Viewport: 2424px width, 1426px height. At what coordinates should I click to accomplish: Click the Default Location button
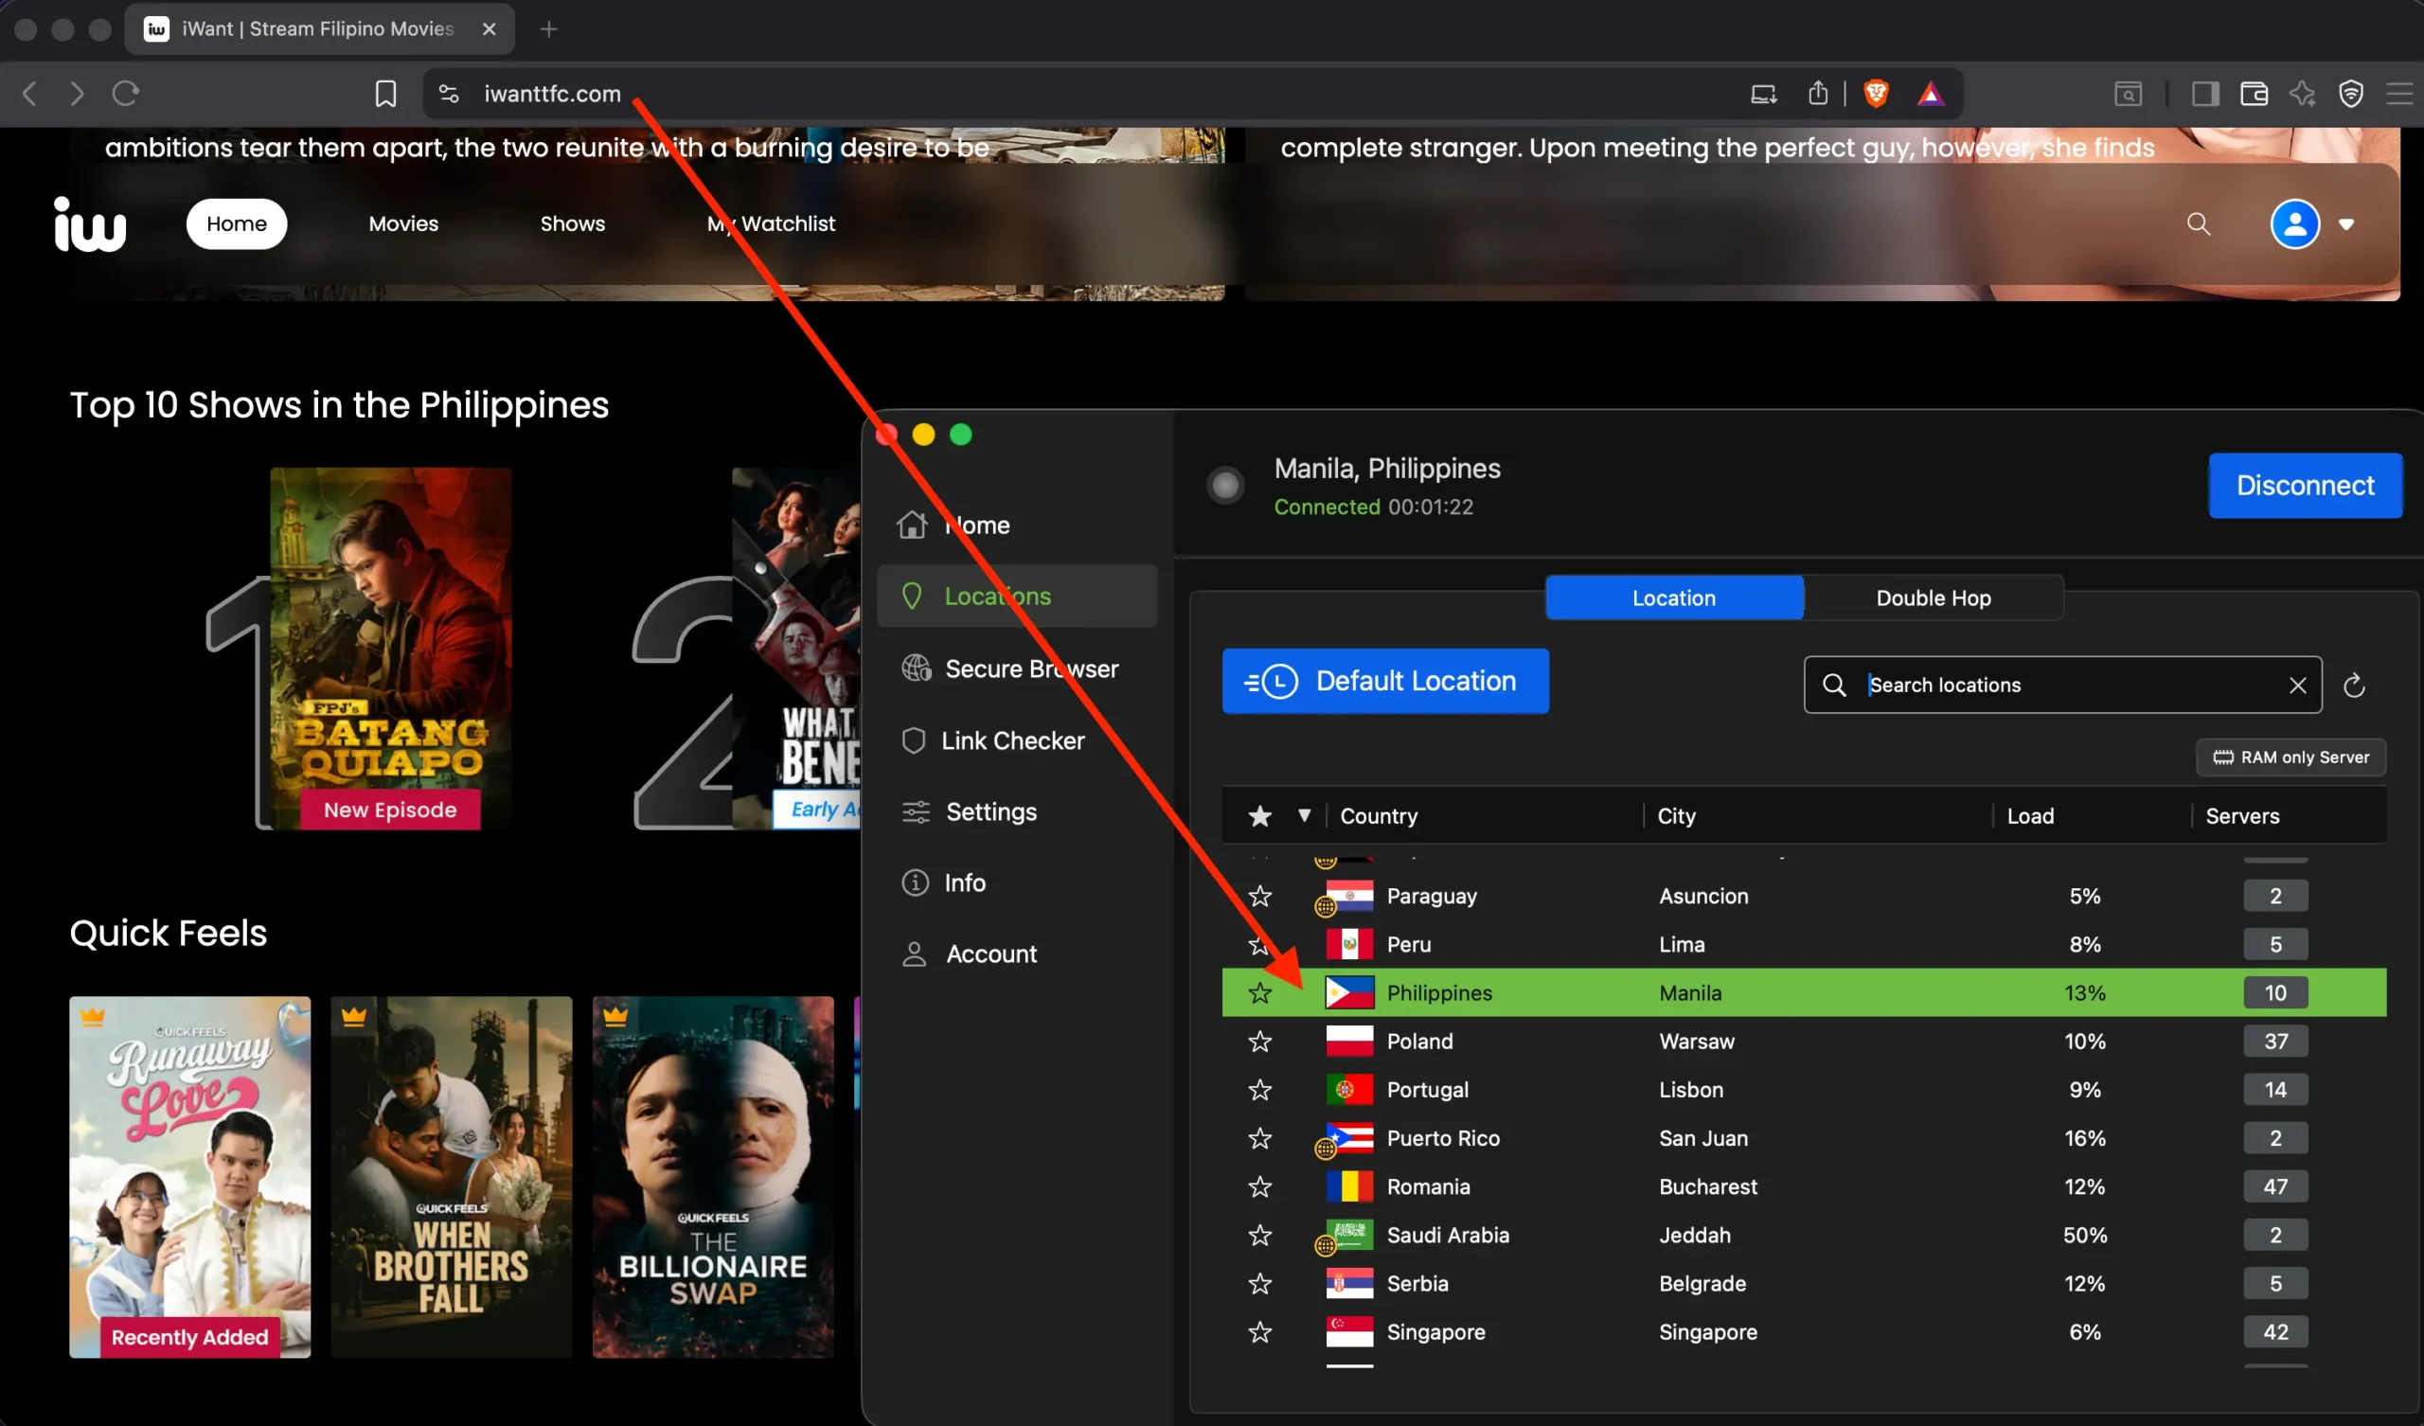click(x=1384, y=680)
